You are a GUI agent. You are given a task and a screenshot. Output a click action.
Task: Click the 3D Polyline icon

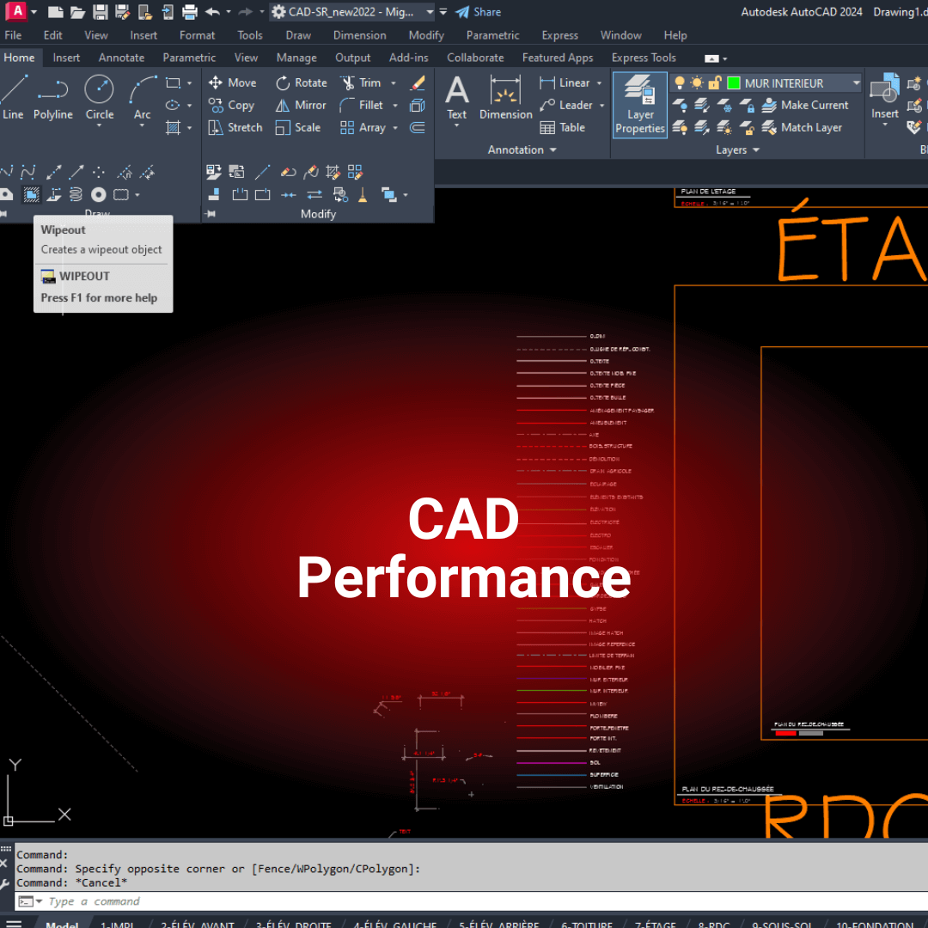pos(54,195)
